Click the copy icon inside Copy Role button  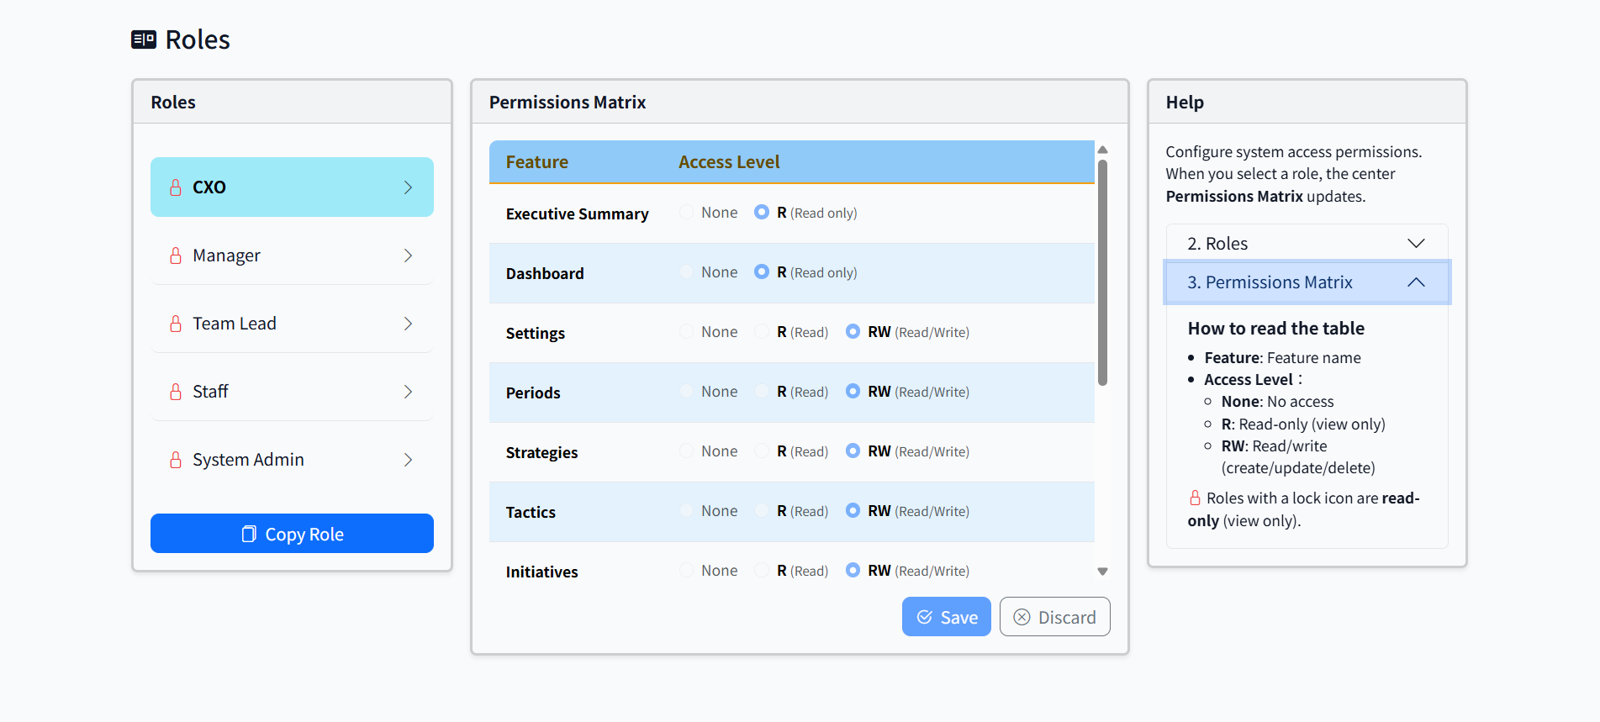(x=248, y=533)
